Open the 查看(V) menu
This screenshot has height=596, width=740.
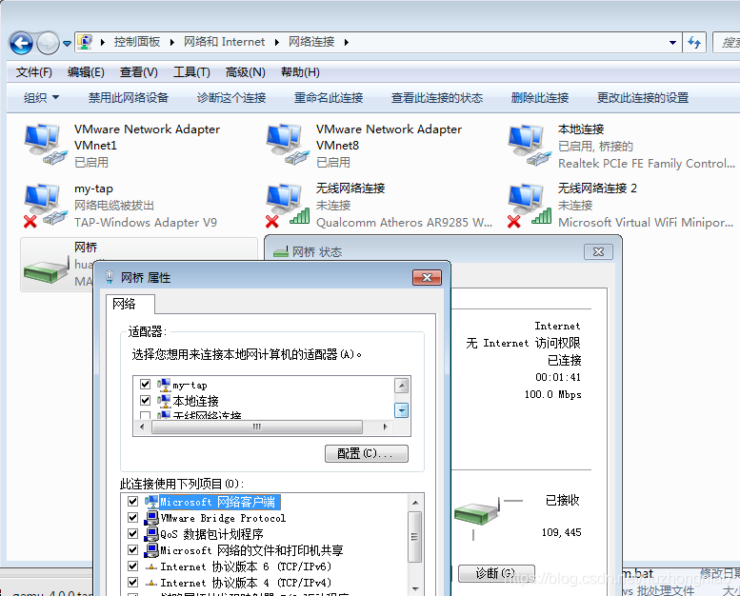[138, 72]
